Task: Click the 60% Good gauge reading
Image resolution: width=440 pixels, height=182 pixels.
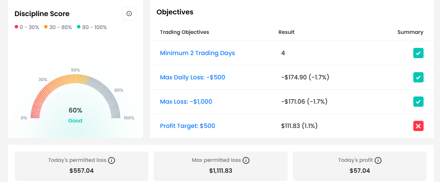Action: [75, 115]
